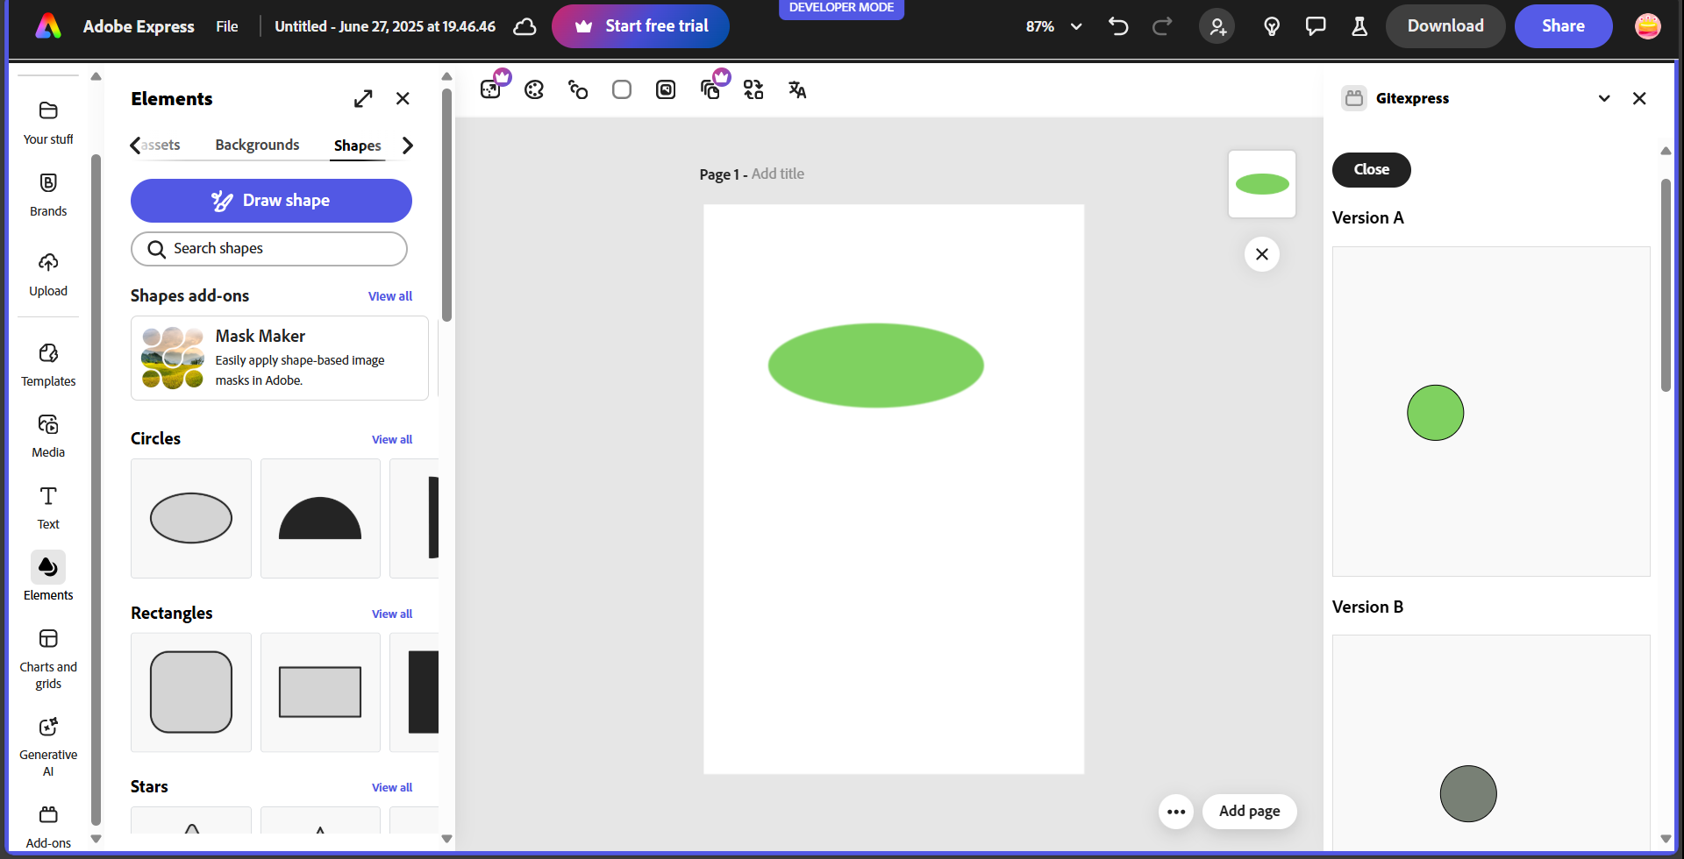Rename the document title Untitled - June 27
The image size is (1684, 859).
[x=385, y=26]
